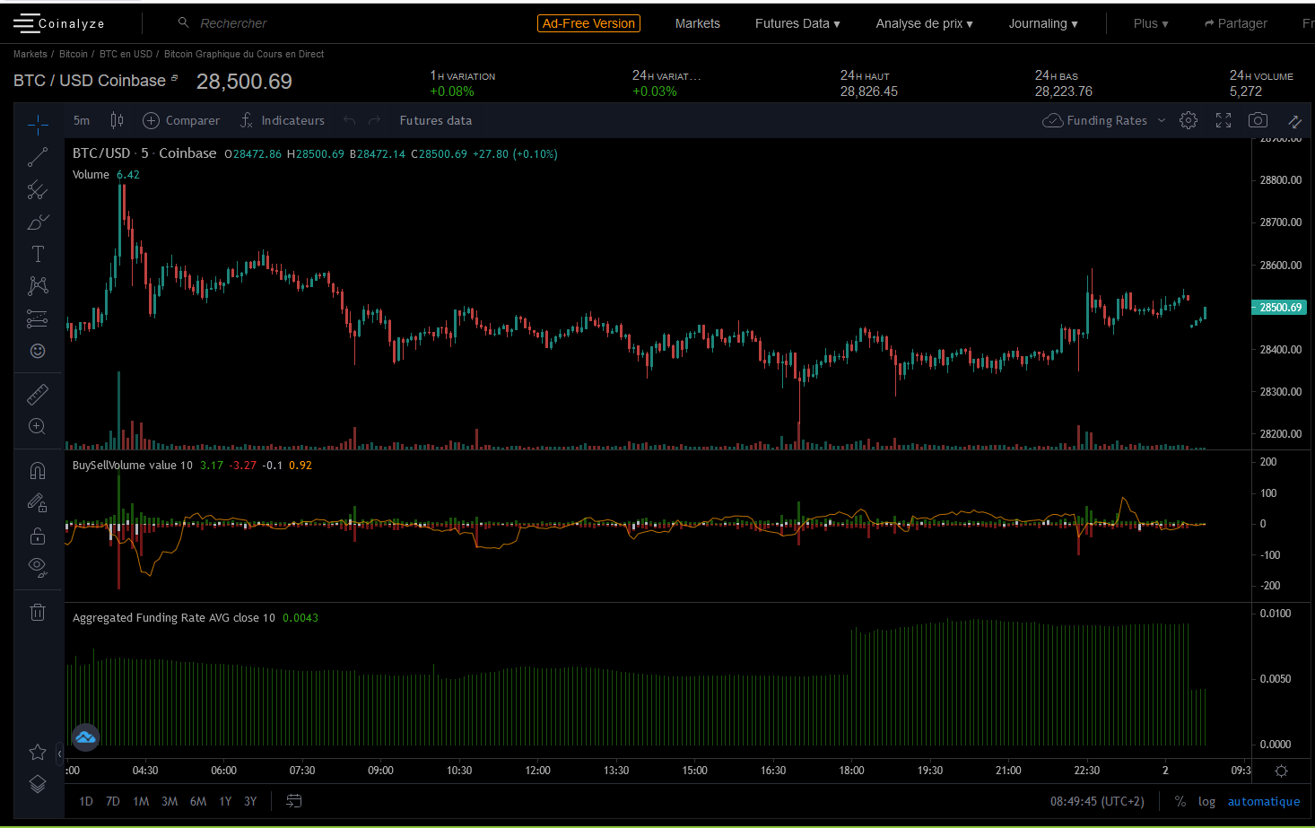
Task: Undo the last chart action
Action: [x=350, y=120]
